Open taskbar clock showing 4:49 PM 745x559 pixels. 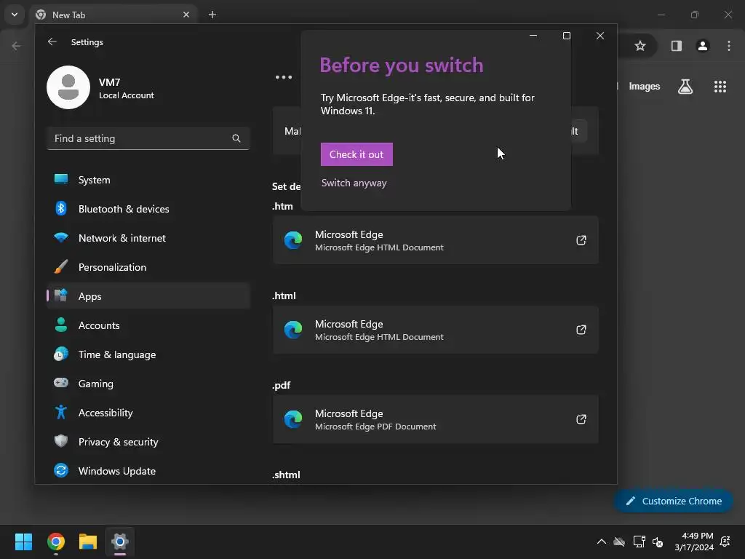pos(694,542)
